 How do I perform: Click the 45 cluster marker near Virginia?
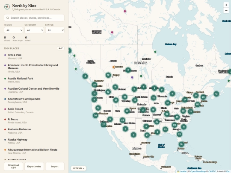click(x=177, y=117)
